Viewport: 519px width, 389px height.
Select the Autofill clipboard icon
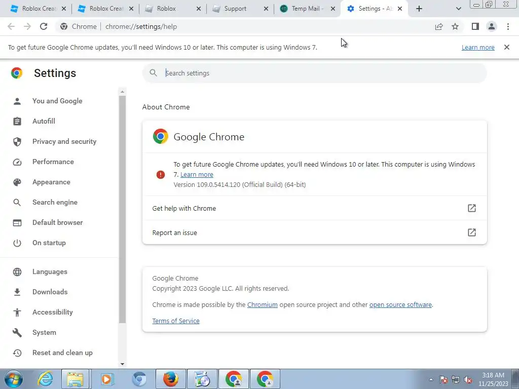pos(17,122)
